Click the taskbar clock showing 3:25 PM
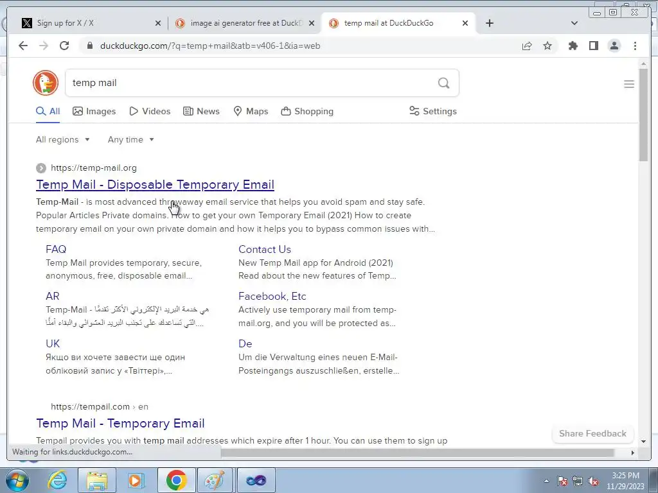 click(x=625, y=481)
